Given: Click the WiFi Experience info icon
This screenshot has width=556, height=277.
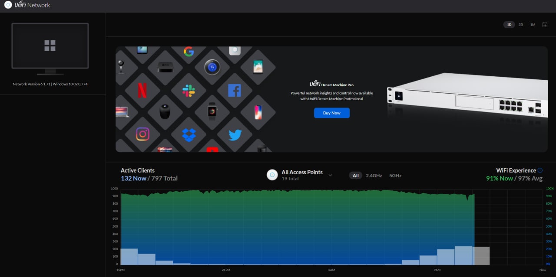Looking at the screenshot, I should (540, 170).
